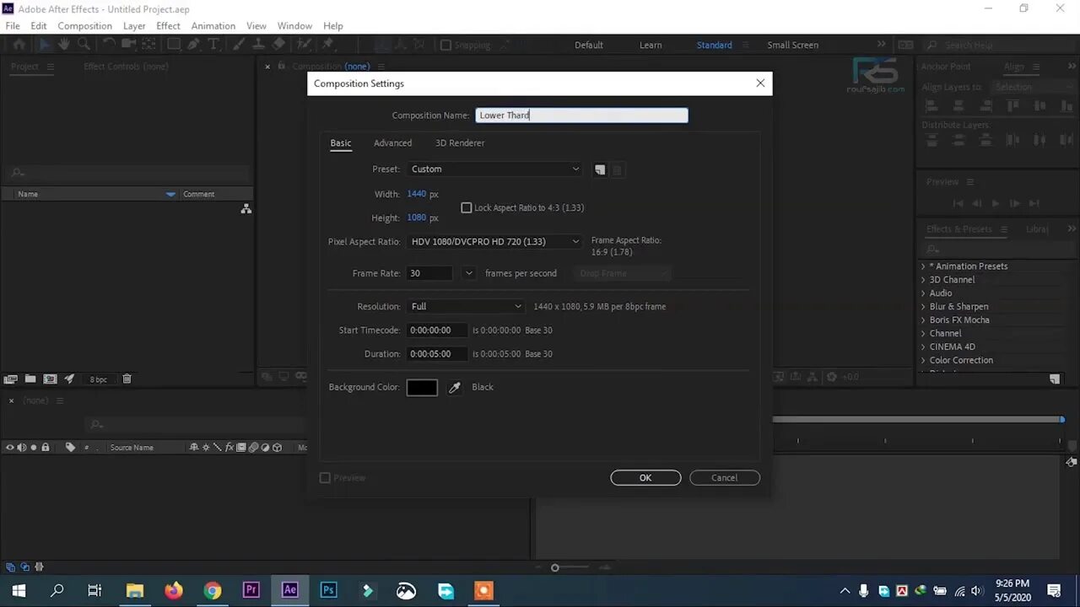
Task: Click the new composition icon in Project panel
Action: click(50, 379)
